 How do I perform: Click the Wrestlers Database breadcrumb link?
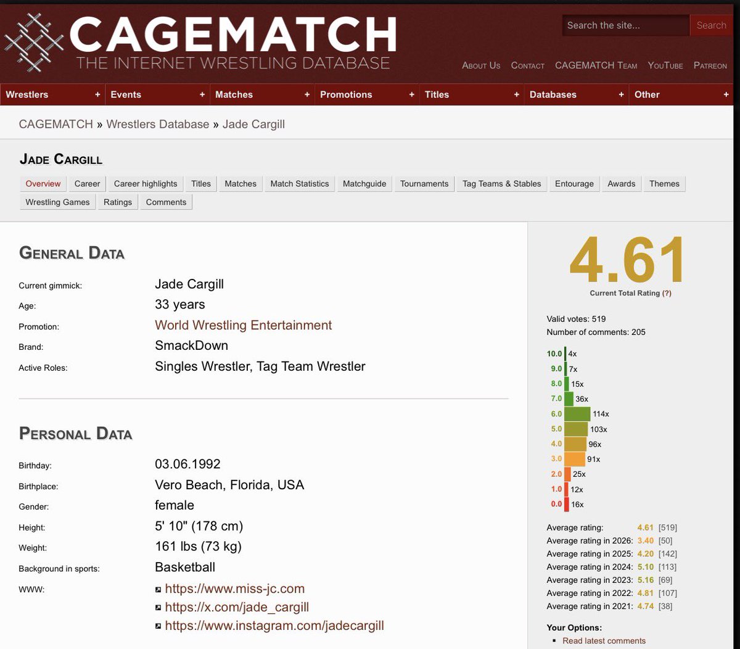tap(158, 124)
